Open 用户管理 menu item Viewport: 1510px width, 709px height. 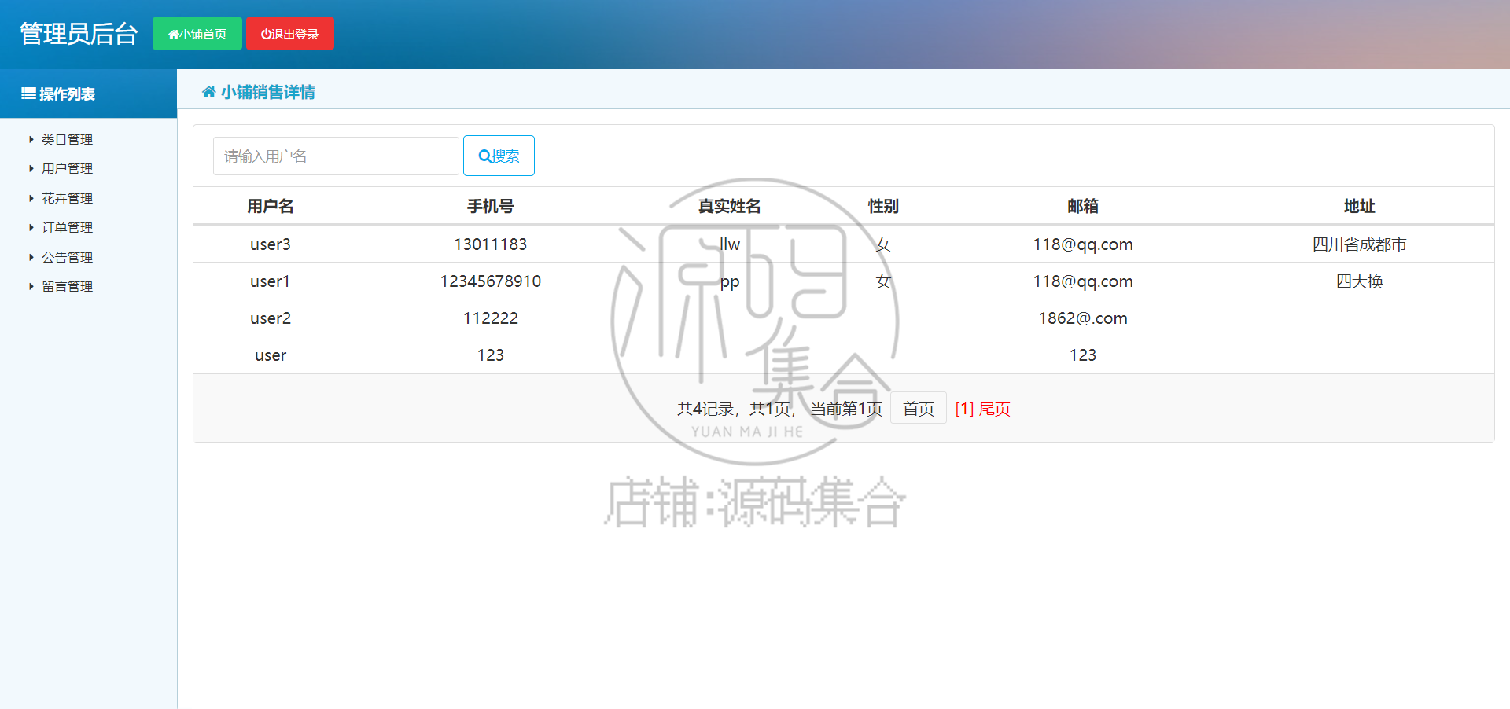point(67,168)
